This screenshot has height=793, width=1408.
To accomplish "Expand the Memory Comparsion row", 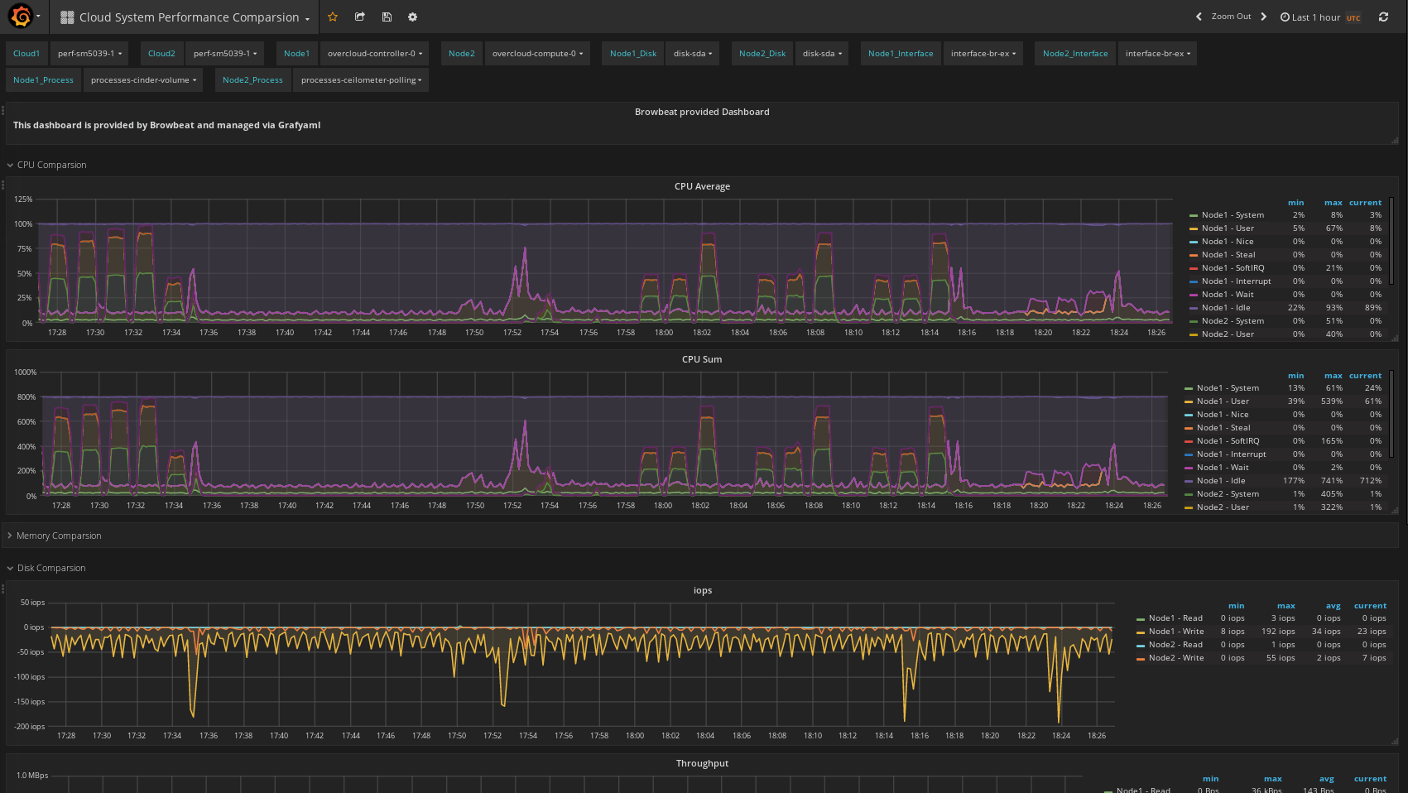I will click(x=58, y=536).
